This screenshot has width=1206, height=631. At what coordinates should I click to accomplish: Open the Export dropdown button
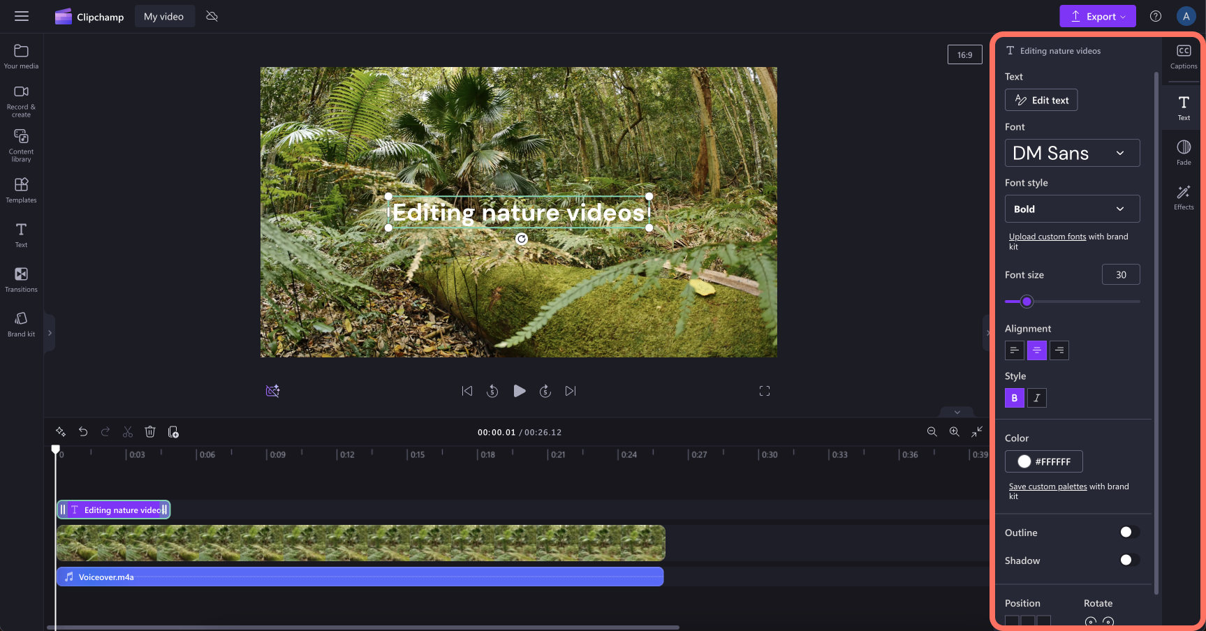click(1098, 16)
